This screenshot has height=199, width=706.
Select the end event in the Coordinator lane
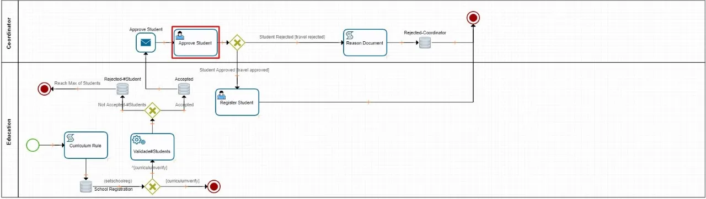pyautogui.click(x=473, y=18)
